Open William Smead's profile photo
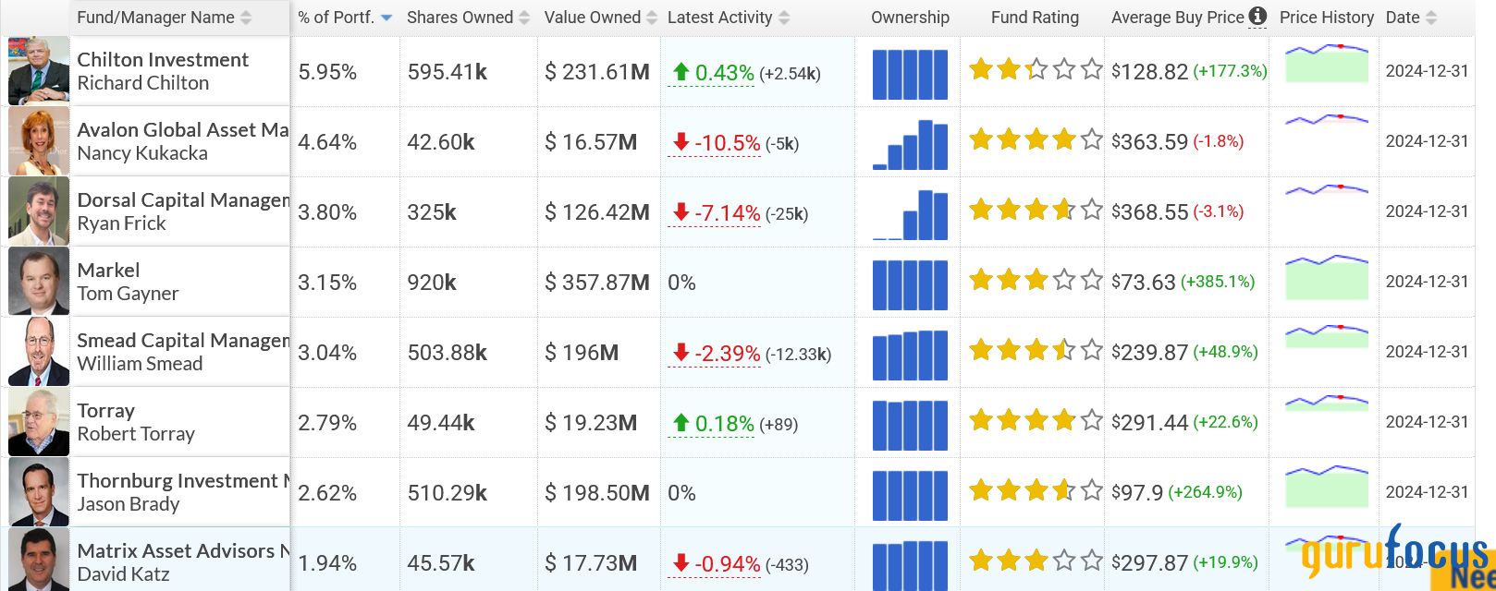The height and width of the screenshot is (591, 1496). click(39, 352)
